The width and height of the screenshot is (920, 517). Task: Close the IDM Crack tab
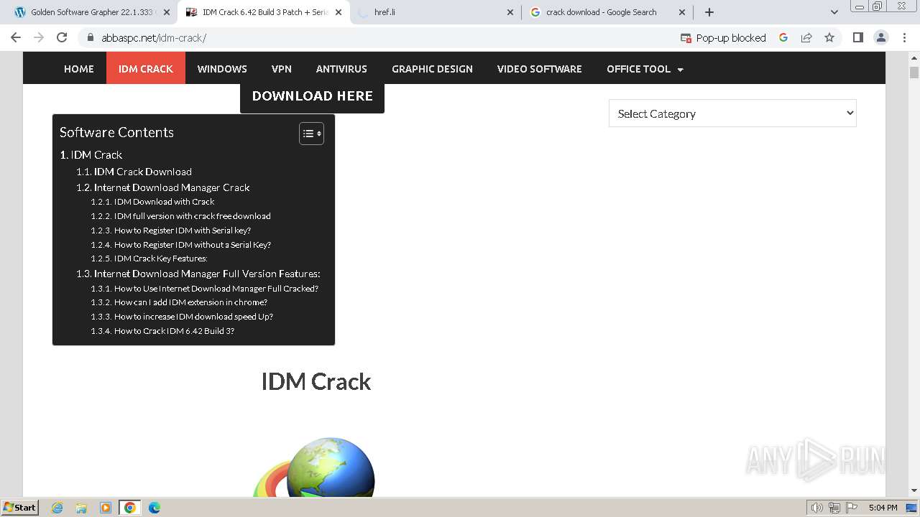(339, 12)
